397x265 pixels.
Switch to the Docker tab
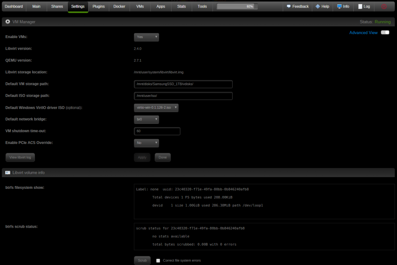pos(119,7)
